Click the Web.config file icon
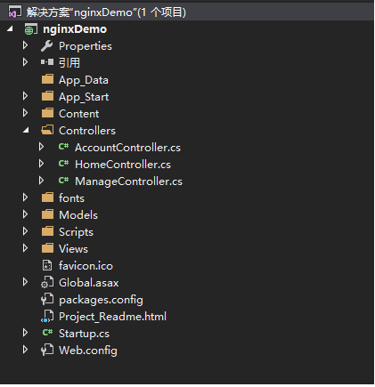This screenshot has width=375, height=387. click(x=47, y=350)
